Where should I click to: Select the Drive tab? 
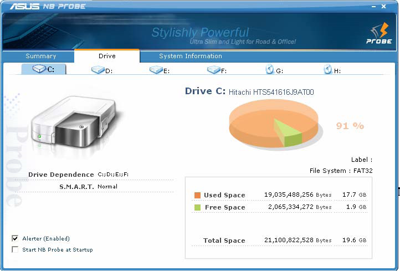pyautogui.click(x=107, y=56)
